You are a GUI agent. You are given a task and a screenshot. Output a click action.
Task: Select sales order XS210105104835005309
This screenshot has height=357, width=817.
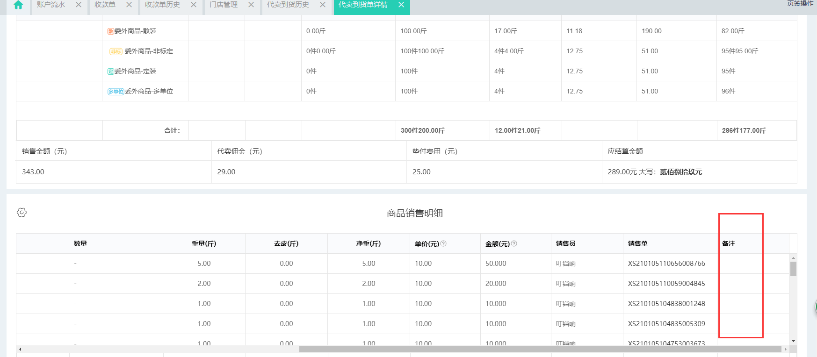pos(666,324)
